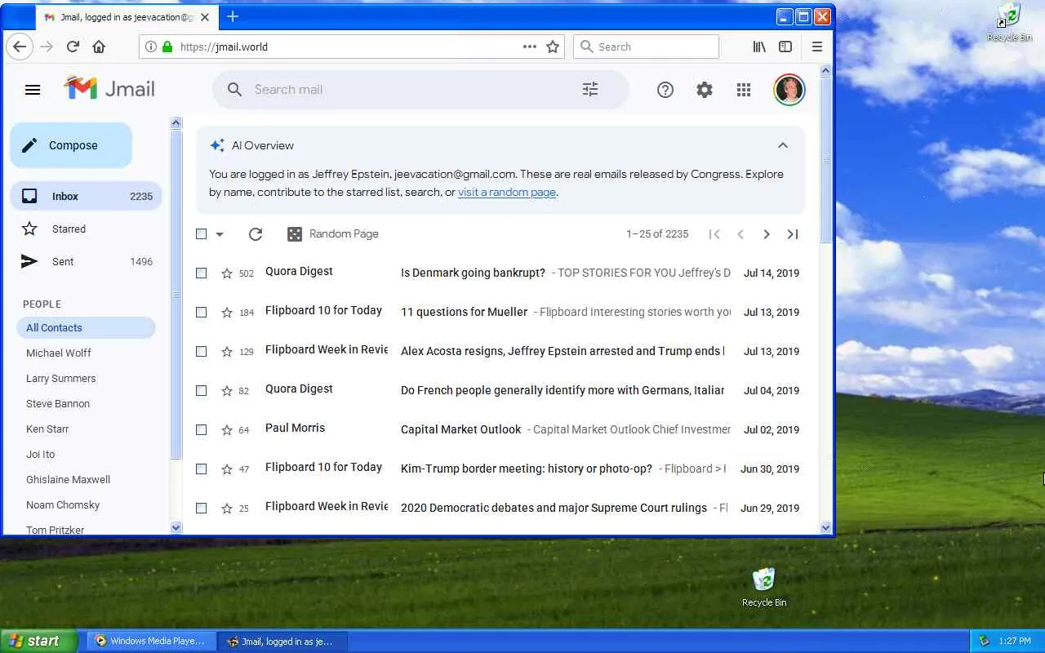Screen dimensions: 1045x653
Task: Show emails from Steve Bannon
Action: point(58,404)
